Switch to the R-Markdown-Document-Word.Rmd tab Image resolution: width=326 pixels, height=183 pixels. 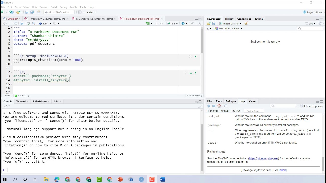pyautogui.click(x=94, y=19)
